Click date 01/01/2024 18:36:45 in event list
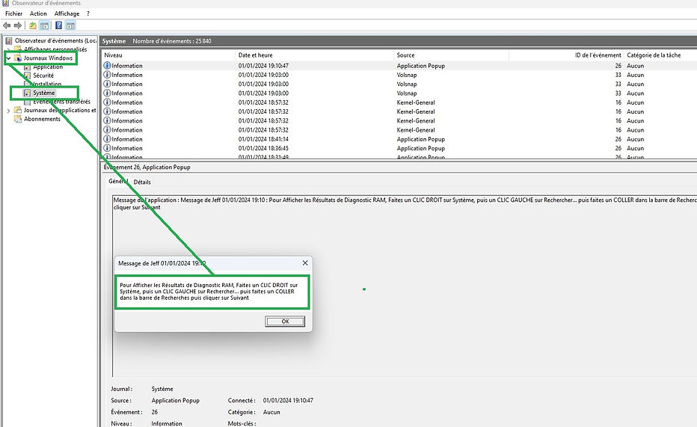697x427 pixels. tap(263, 148)
